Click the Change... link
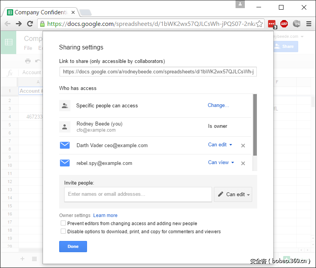Image resolution: width=316 pixels, height=268 pixels. pos(218,105)
